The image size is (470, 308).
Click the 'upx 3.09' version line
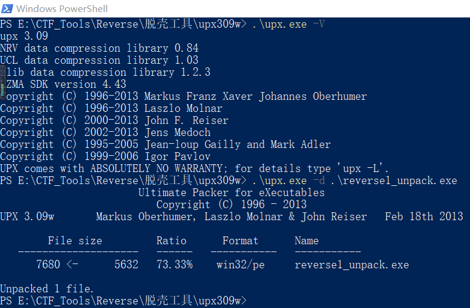tap(24, 36)
